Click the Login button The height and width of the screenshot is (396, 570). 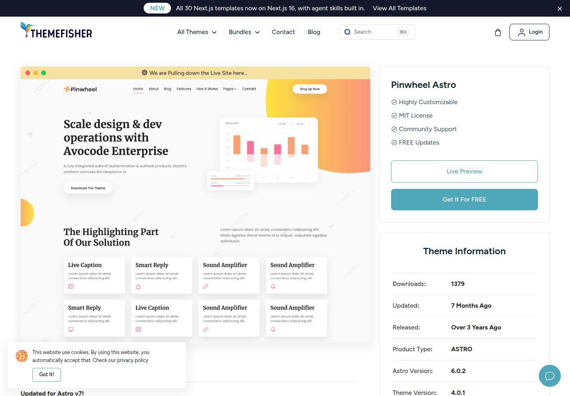(529, 32)
